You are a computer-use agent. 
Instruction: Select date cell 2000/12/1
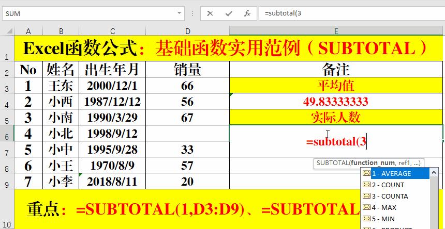coord(112,85)
